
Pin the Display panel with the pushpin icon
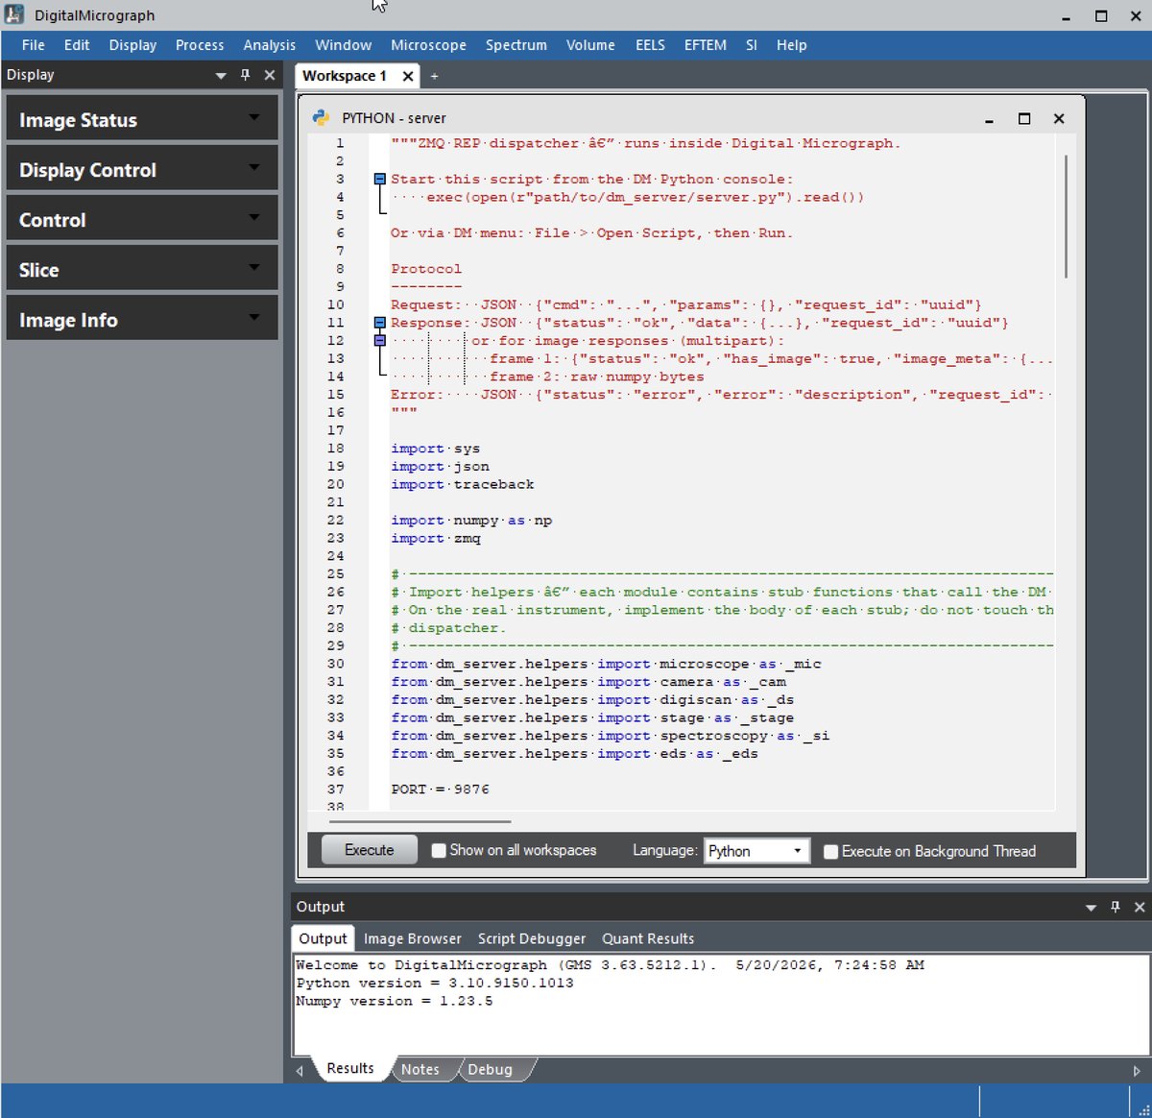tap(245, 75)
